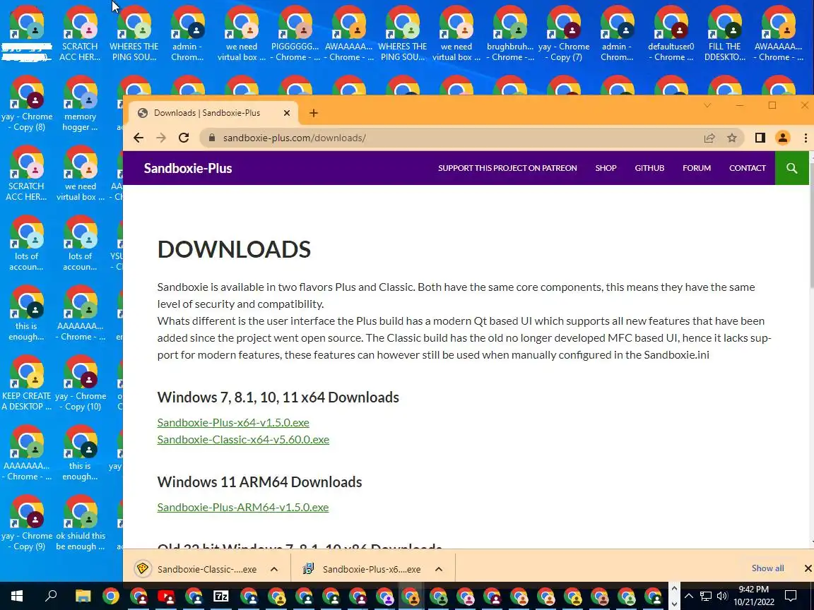Click Show all downloads
The width and height of the screenshot is (814, 610).
[x=768, y=568]
